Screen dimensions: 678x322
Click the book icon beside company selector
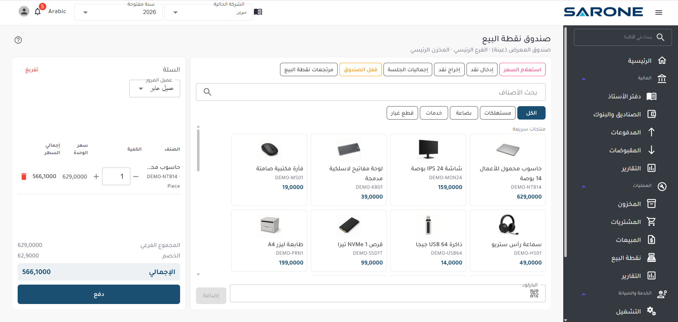(x=258, y=12)
